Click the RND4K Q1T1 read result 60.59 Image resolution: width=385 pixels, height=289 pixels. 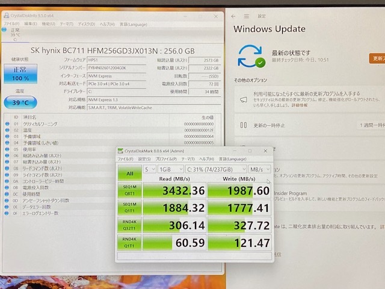(174, 243)
